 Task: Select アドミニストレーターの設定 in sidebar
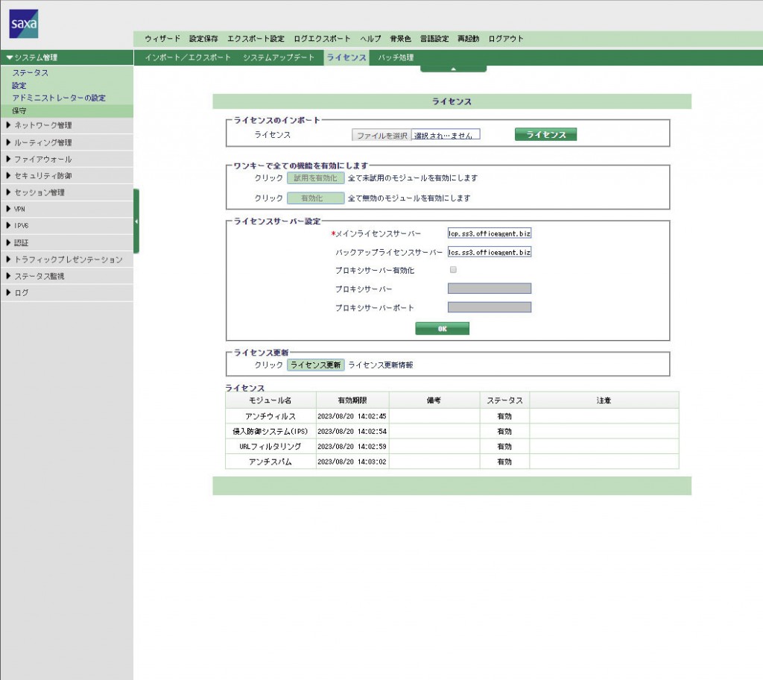point(59,98)
